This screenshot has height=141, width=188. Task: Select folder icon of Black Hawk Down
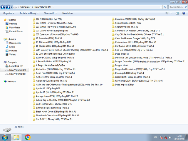point(34,112)
